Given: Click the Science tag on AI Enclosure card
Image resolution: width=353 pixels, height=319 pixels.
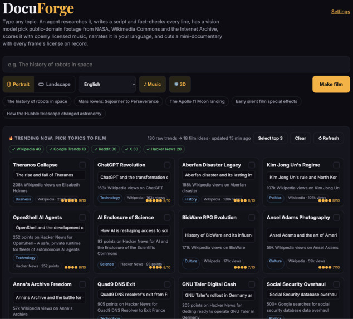Looking at the screenshot, I should click(x=107, y=264).
